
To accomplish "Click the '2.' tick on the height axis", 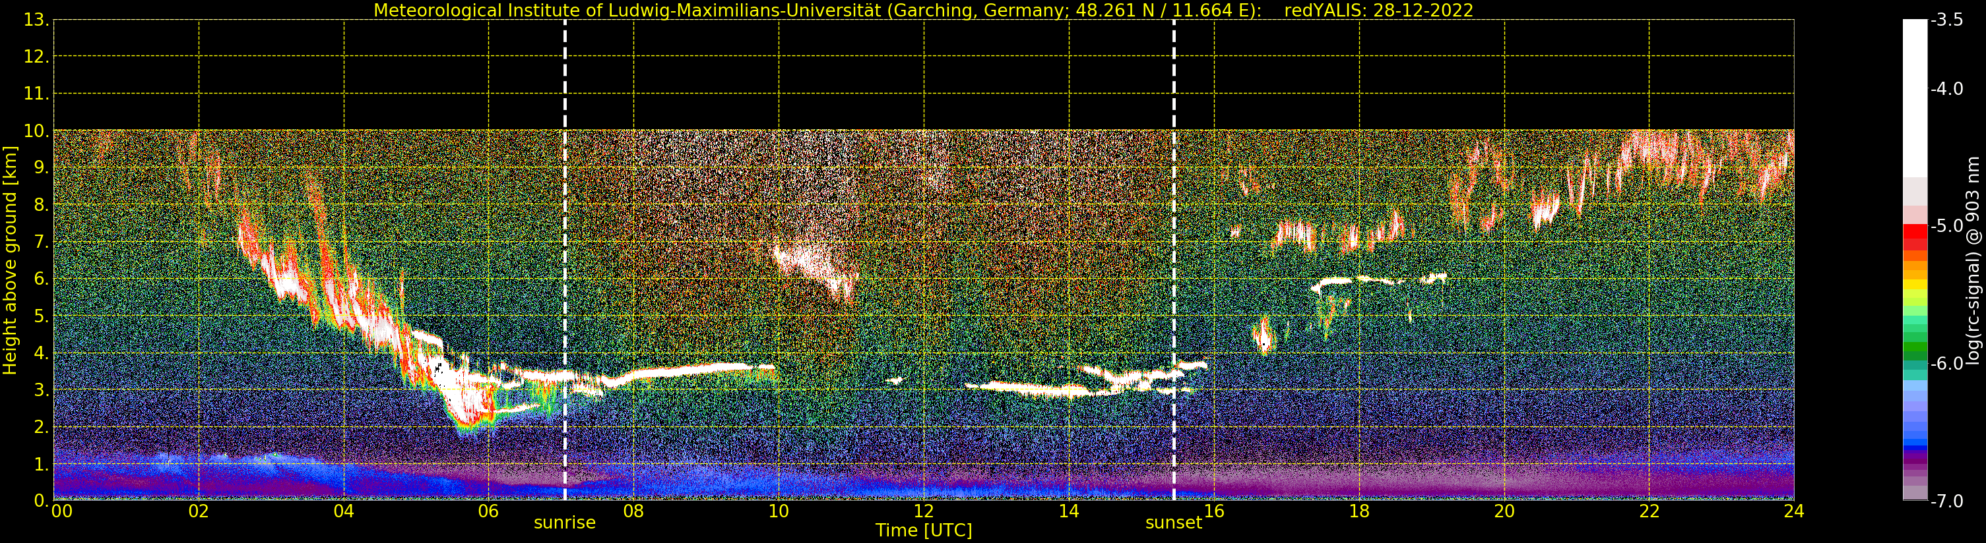I will 41,427.
